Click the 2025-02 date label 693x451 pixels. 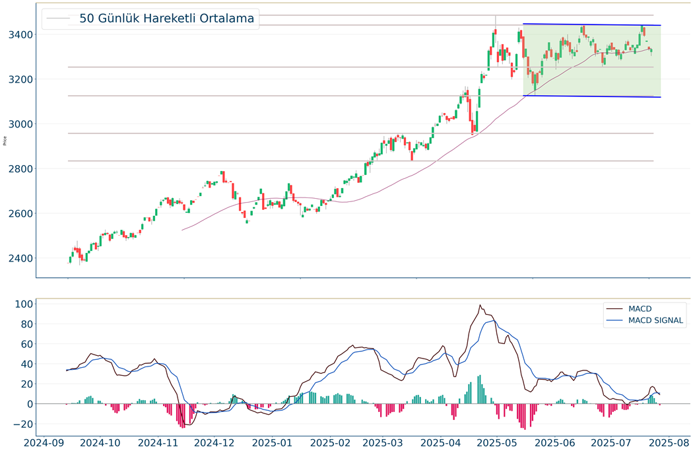(x=330, y=442)
